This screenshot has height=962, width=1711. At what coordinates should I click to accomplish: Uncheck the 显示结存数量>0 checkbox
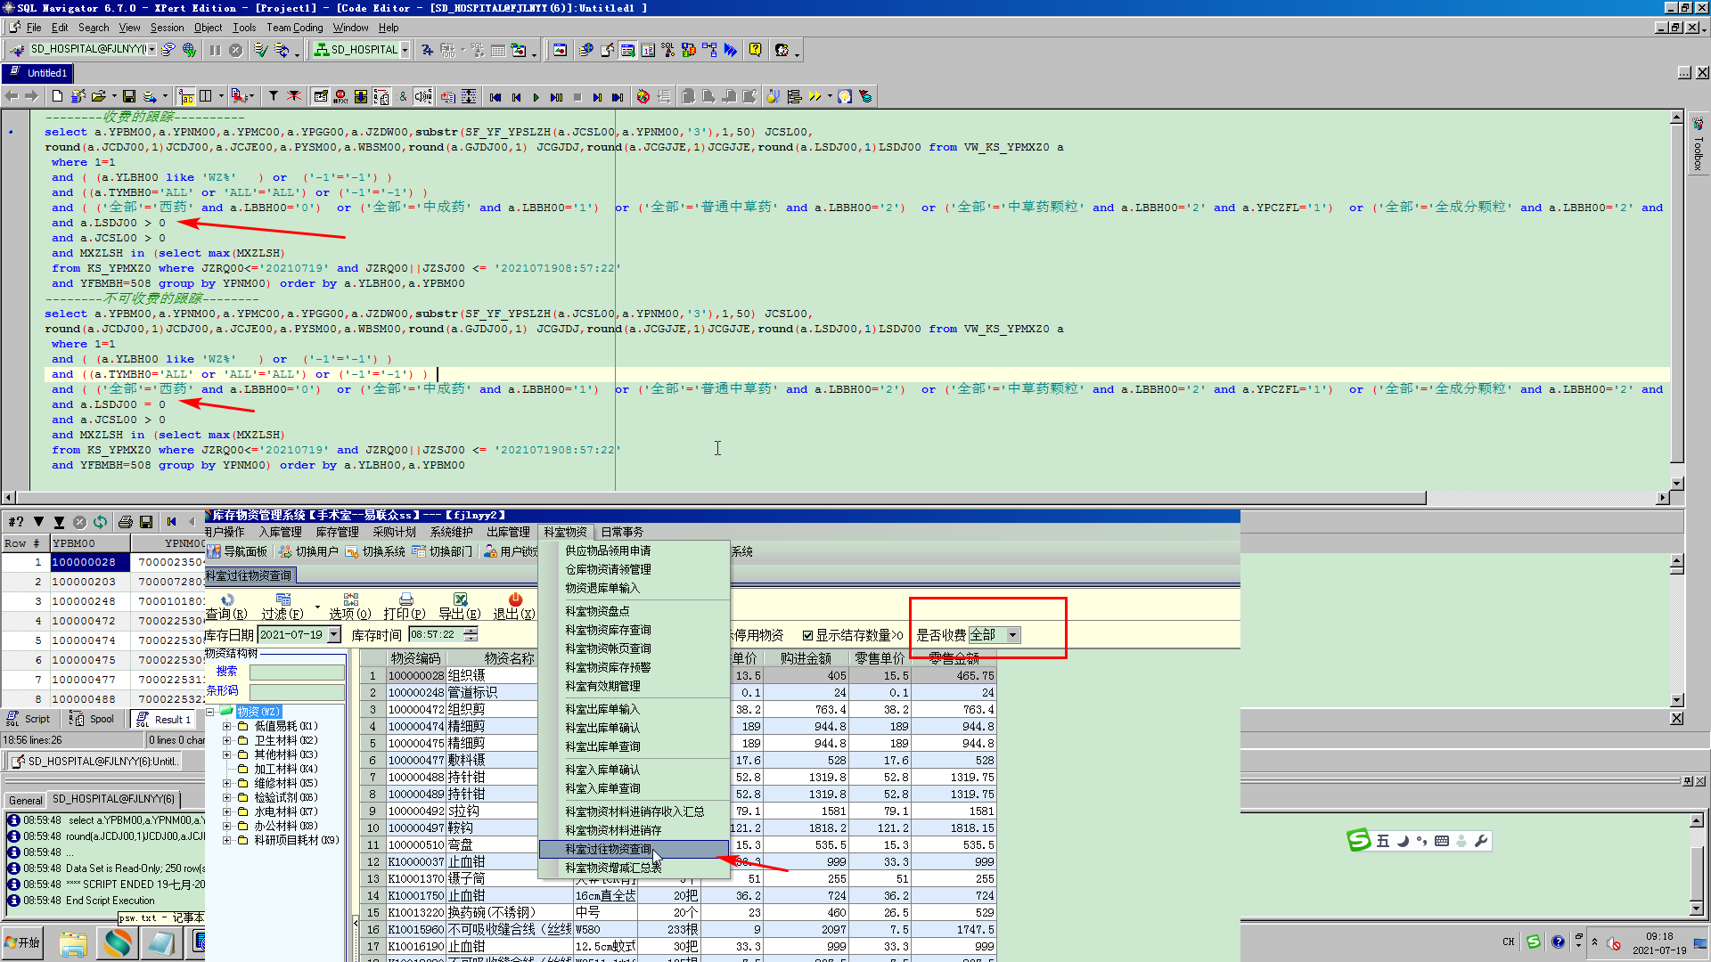[x=807, y=635]
